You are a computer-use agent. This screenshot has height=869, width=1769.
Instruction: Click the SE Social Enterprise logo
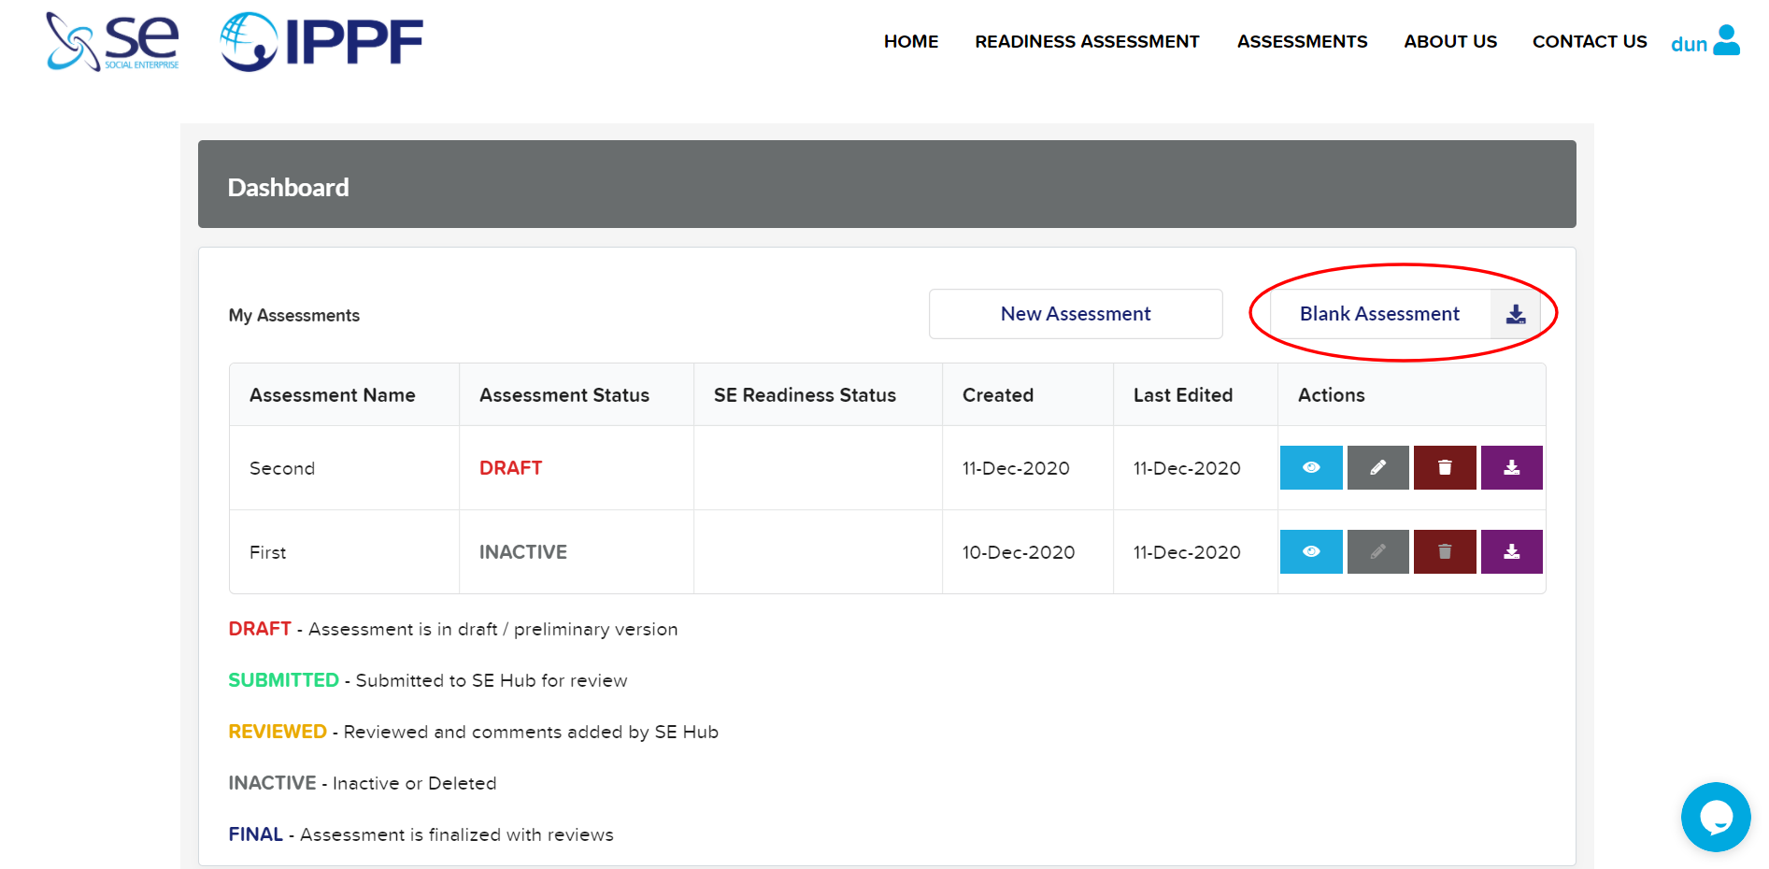(x=112, y=42)
